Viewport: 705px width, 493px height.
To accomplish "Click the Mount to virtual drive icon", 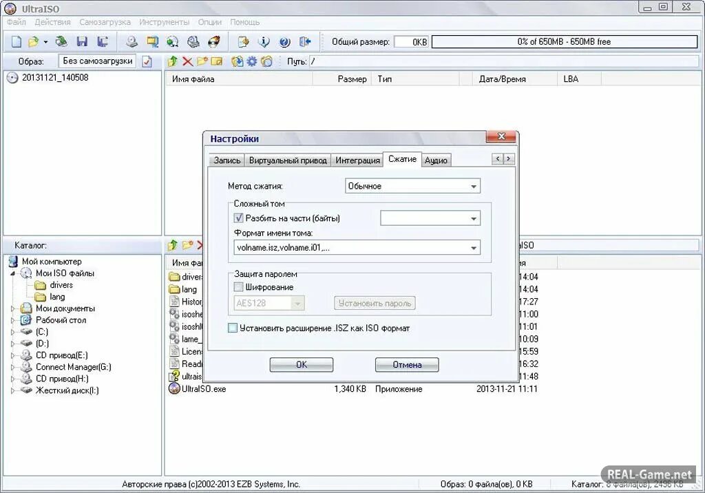I will [x=193, y=42].
